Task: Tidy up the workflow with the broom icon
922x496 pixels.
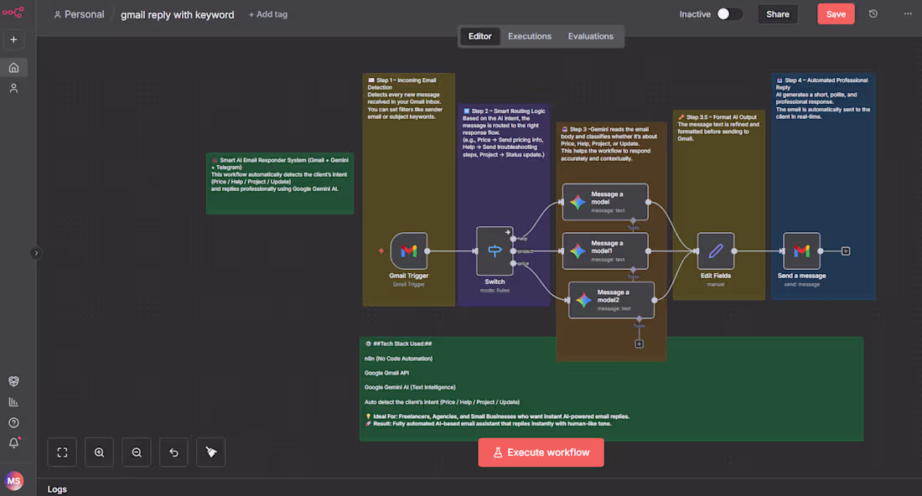Action: [210, 452]
